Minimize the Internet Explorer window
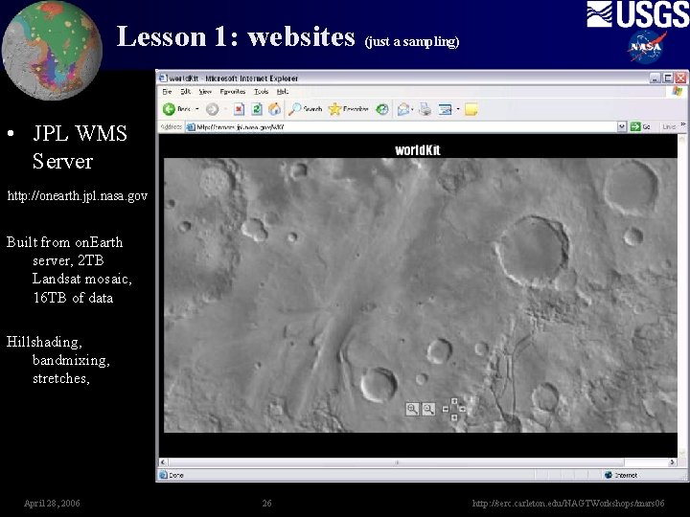 pos(655,79)
